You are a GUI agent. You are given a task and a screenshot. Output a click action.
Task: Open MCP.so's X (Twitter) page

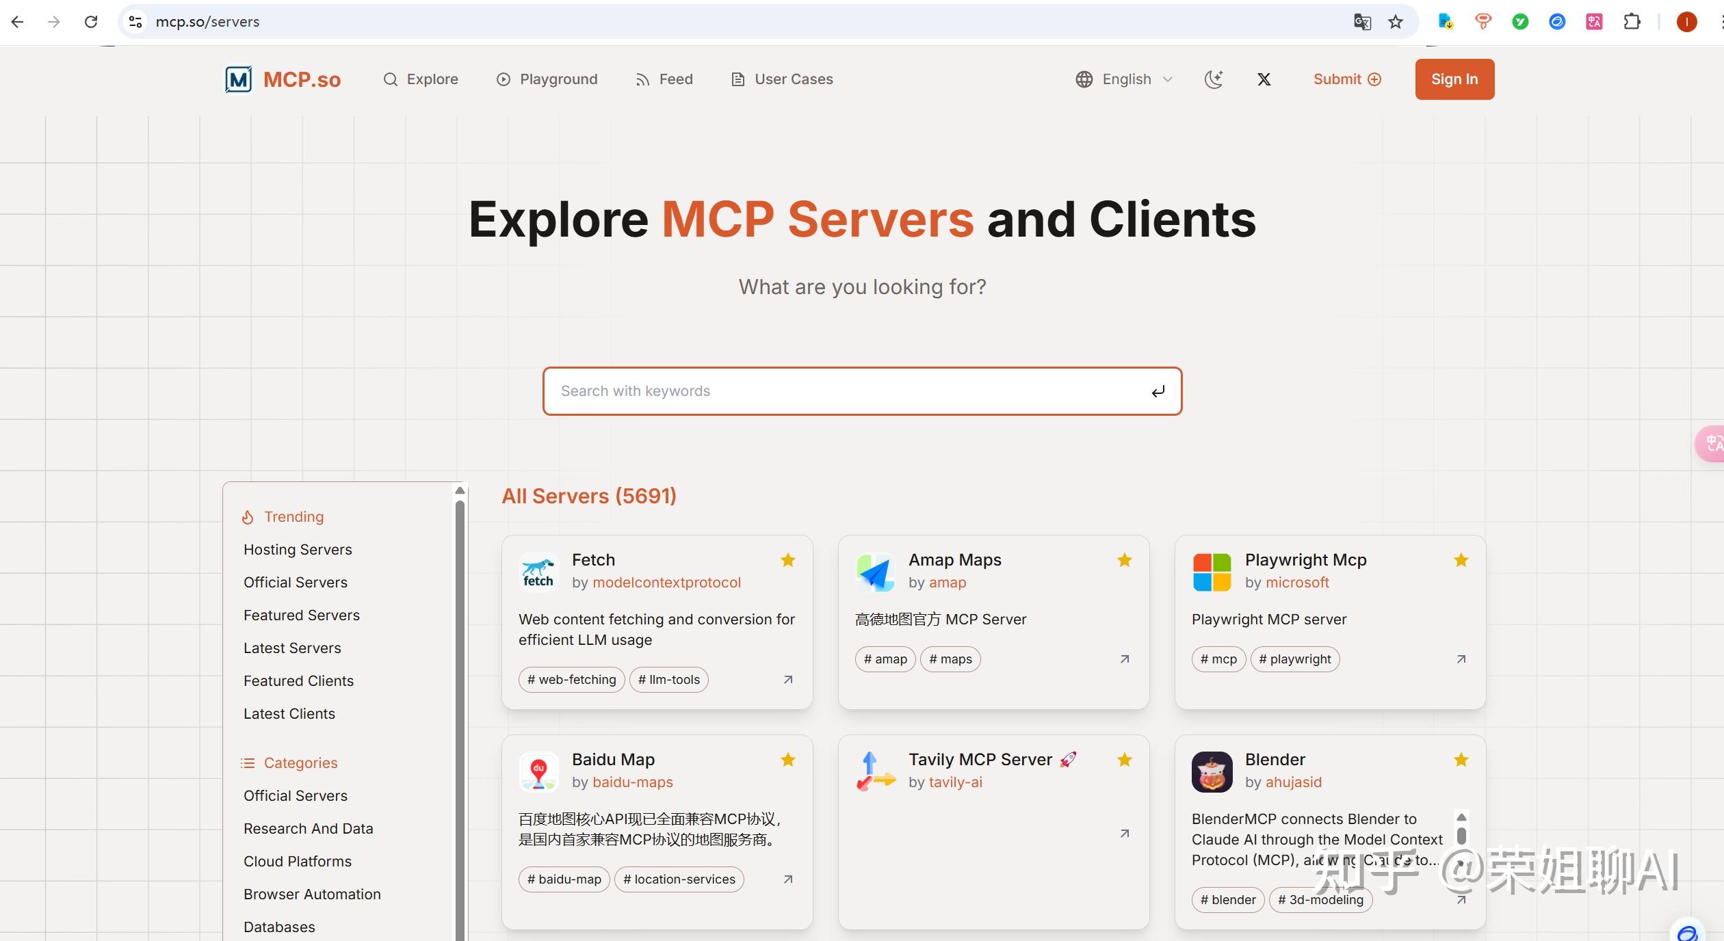click(x=1264, y=79)
